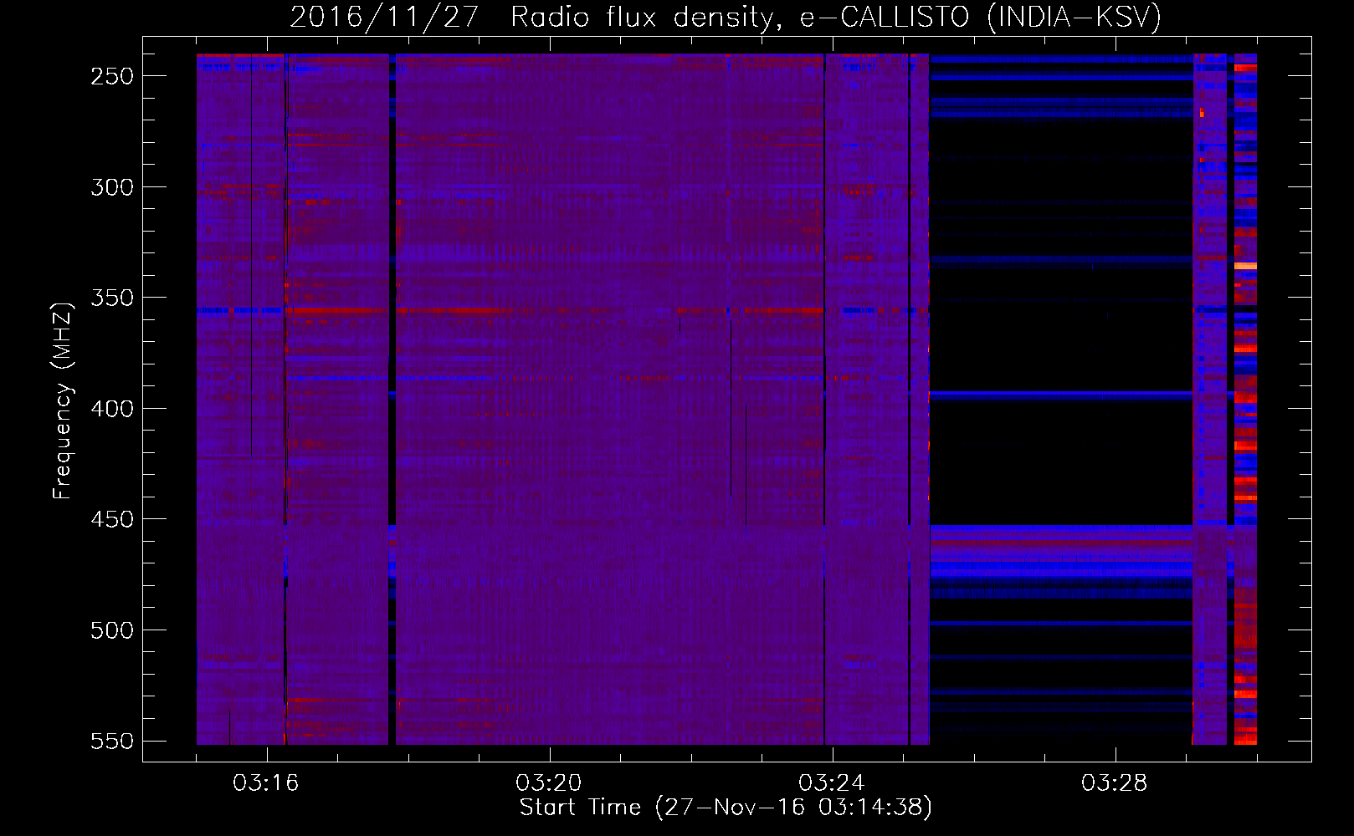This screenshot has width=1354, height=836.
Task: Click the 300 frequency tick label
Action: (112, 187)
